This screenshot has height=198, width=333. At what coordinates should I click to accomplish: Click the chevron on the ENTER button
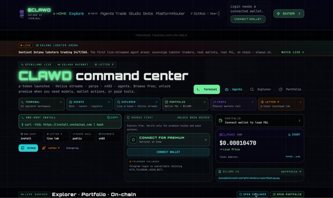(x=299, y=14)
